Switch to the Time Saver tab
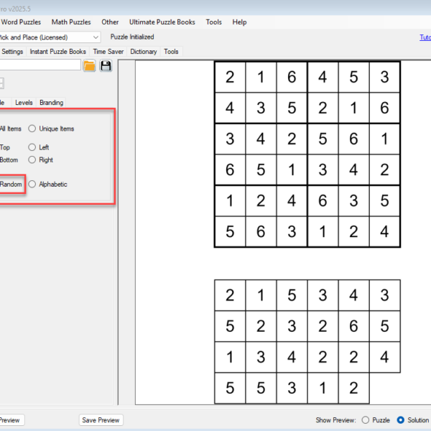The width and height of the screenshot is (431, 431). coord(108,52)
